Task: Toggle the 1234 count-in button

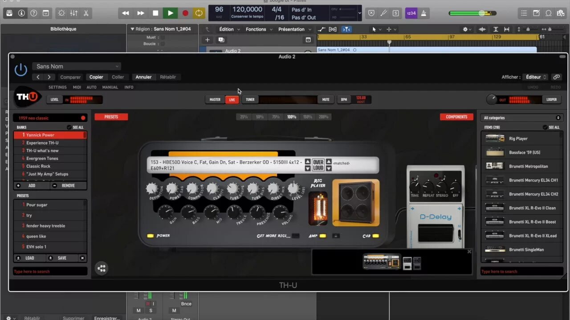Action: tap(411, 13)
